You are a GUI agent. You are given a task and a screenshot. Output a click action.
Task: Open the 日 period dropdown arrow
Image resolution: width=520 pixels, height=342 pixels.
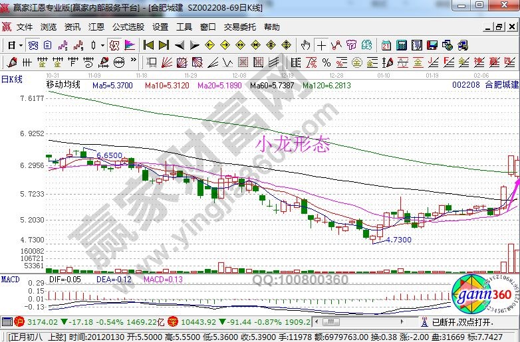21,45
